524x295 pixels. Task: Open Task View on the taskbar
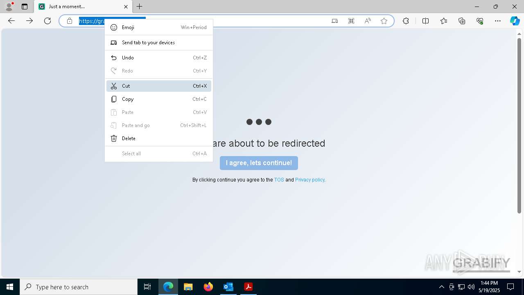click(147, 287)
